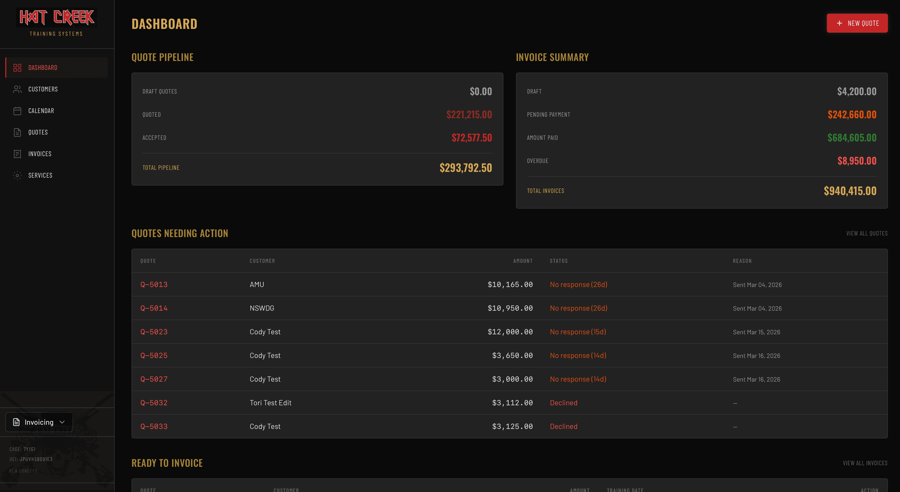This screenshot has height=492, width=900.
Task: Click the Calendar icon in sidebar
Action: click(17, 111)
